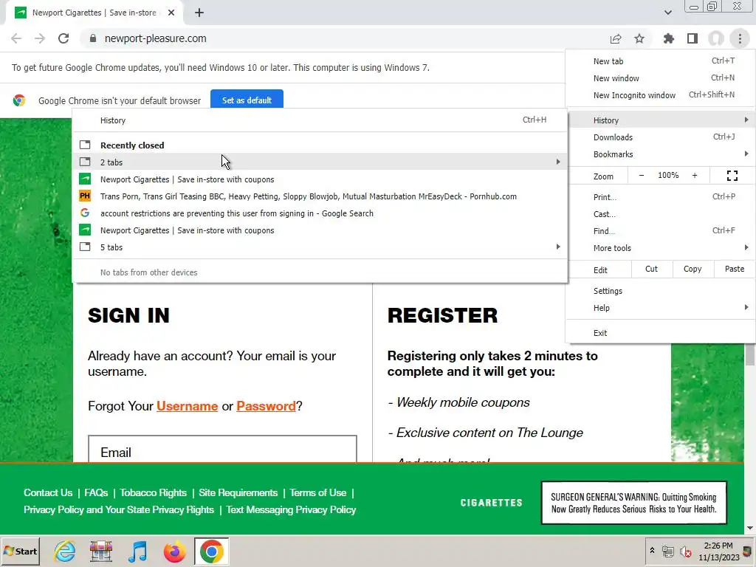Choose Find... in the Chrome menu

pyautogui.click(x=660, y=231)
